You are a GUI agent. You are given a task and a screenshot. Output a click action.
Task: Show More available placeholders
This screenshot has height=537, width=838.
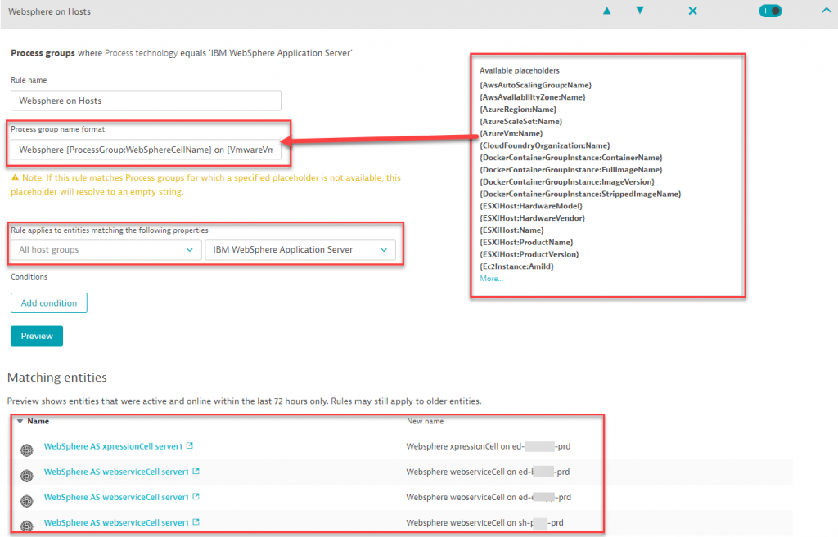[x=491, y=279]
